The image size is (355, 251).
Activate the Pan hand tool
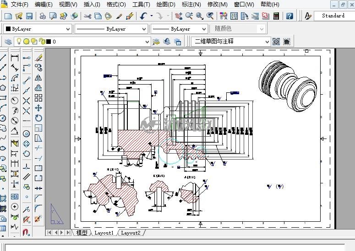point(179,16)
